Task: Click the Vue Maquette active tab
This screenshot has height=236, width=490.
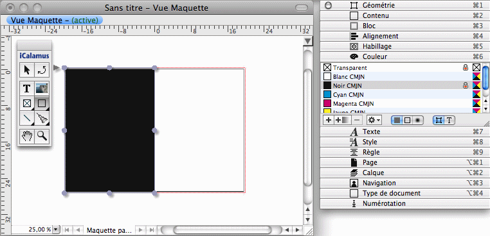Action: (x=55, y=21)
